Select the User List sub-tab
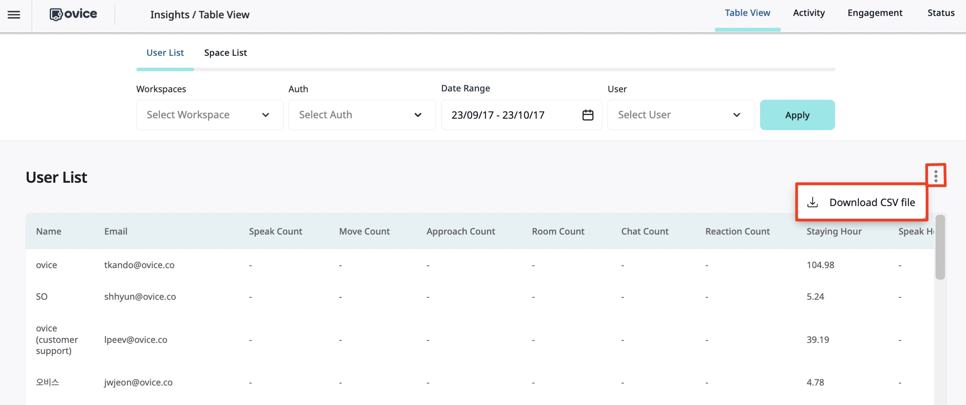Screen dimensions: 966x405 pos(165,53)
